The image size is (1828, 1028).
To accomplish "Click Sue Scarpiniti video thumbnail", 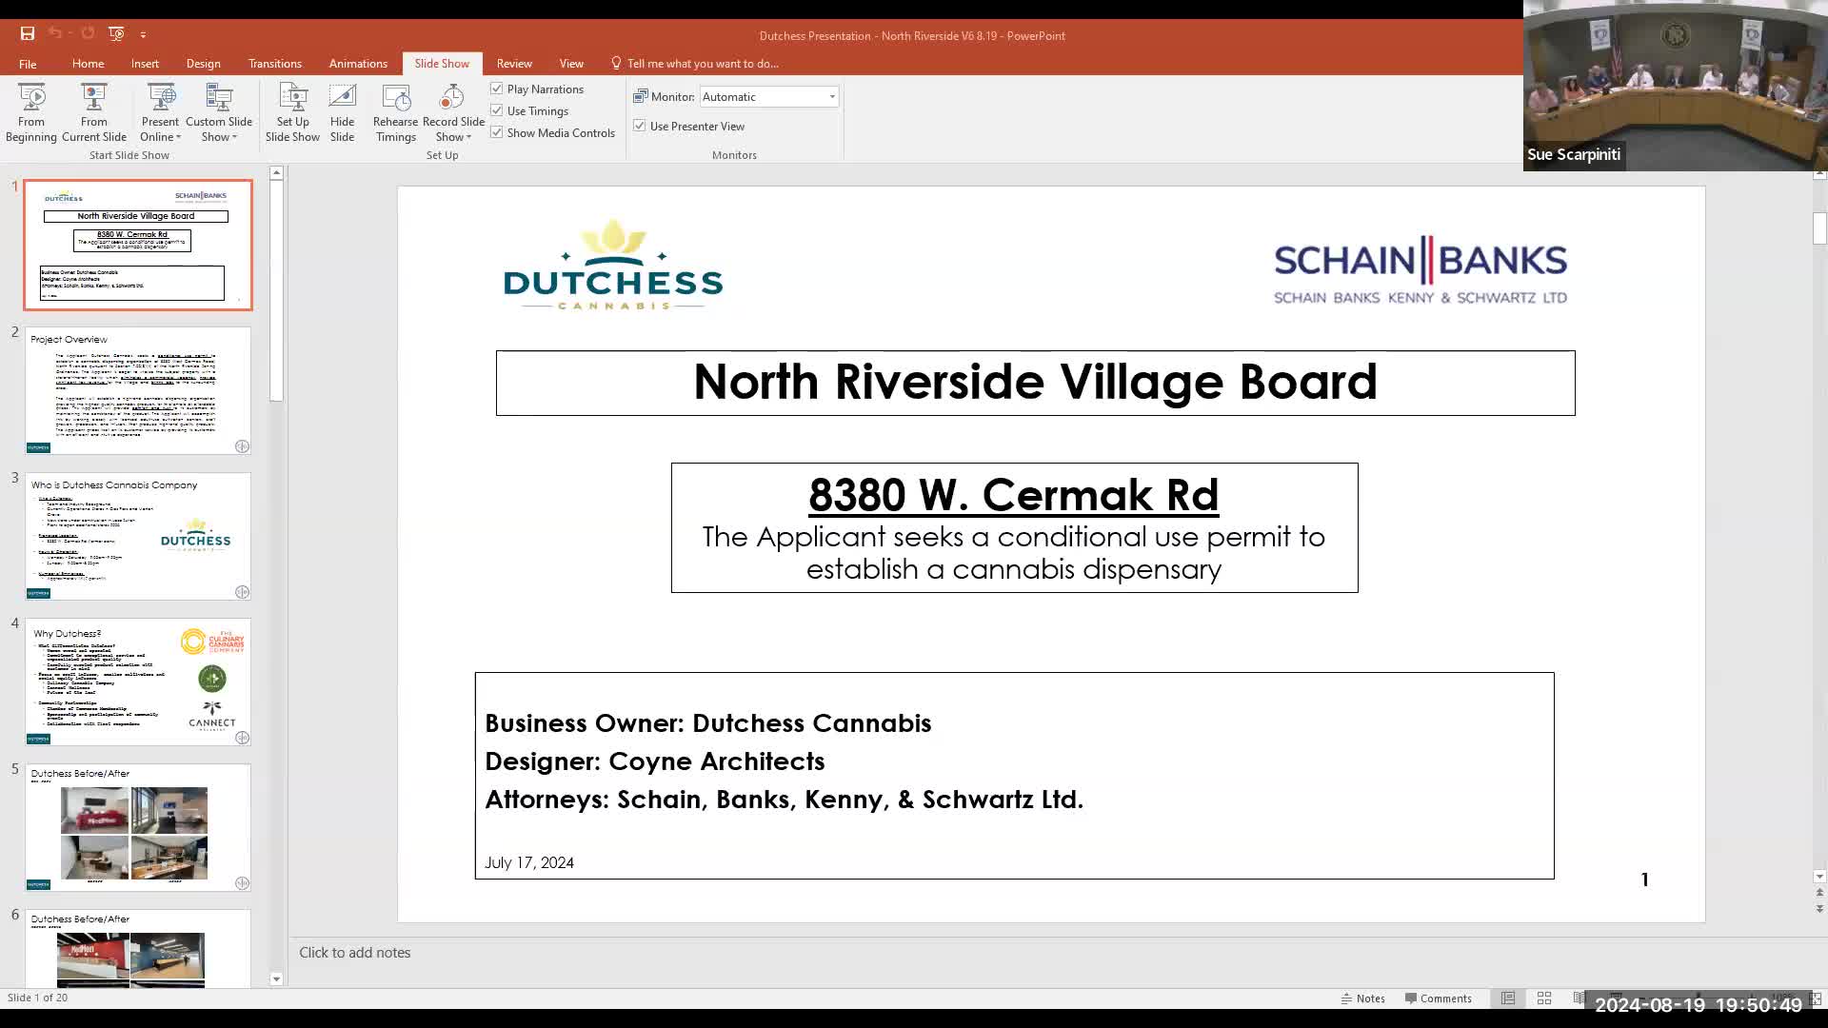I will 1676,86.
